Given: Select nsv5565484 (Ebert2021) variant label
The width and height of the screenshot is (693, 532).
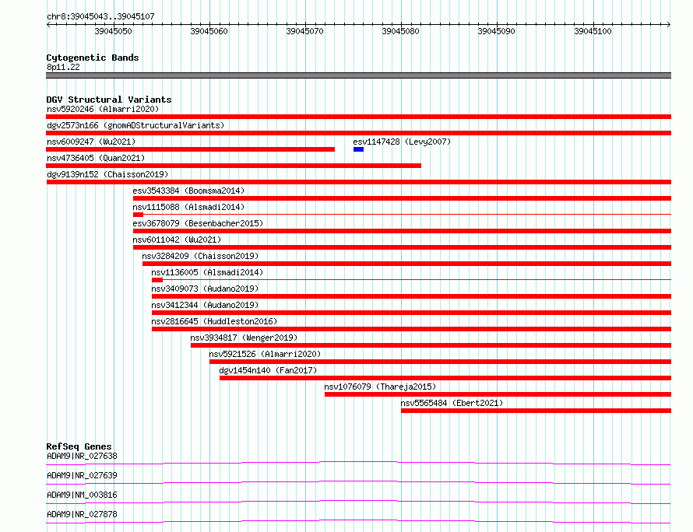Looking at the screenshot, I should [x=452, y=403].
